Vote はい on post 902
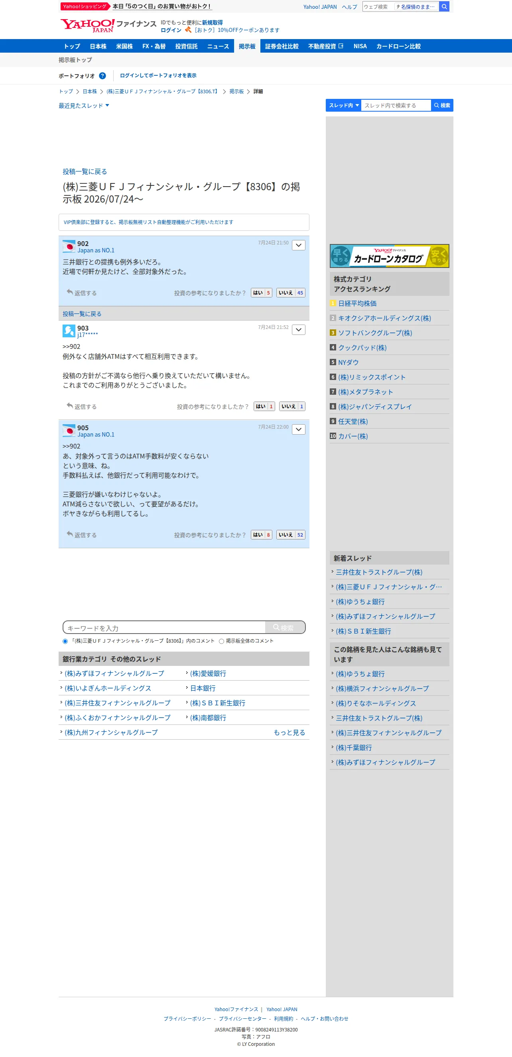Screen dimensions: 512x1057 click(x=261, y=293)
